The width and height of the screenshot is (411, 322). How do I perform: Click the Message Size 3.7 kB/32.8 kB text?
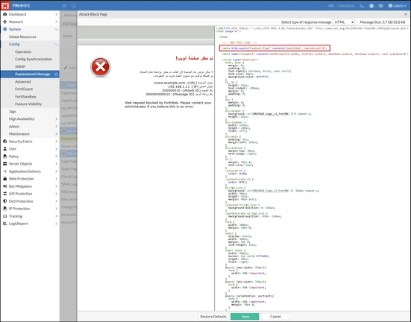pyautogui.click(x=383, y=22)
